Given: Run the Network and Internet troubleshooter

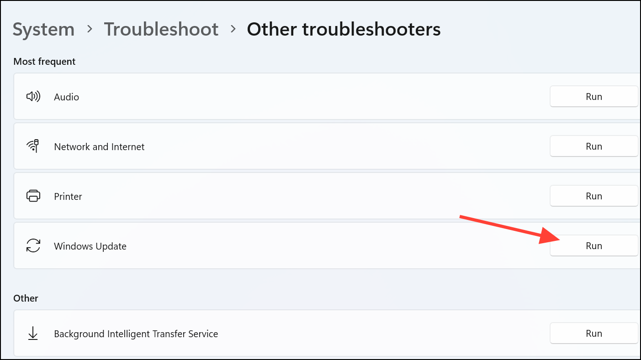Looking at the screenshot, I should click(x=594, y=146).
